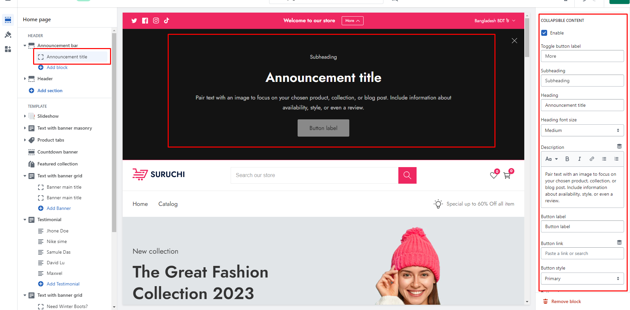The image size is (630, 310).
Task: Go to Catalog in store navigation
Action: tap(168, 204)
